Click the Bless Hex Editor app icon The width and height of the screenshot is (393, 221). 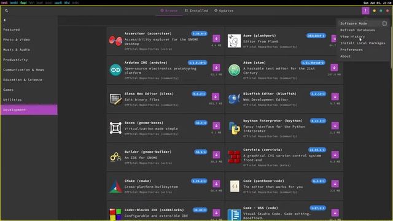pos(115,99)
